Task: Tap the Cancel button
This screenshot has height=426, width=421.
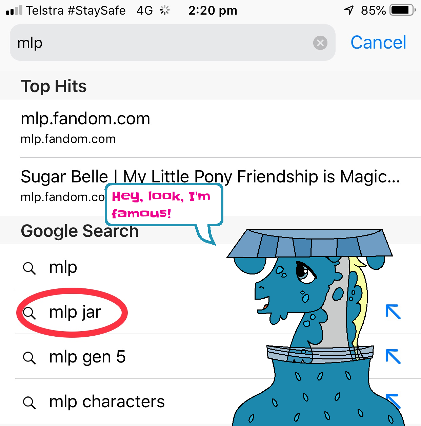Action: [x=378, y=43]
